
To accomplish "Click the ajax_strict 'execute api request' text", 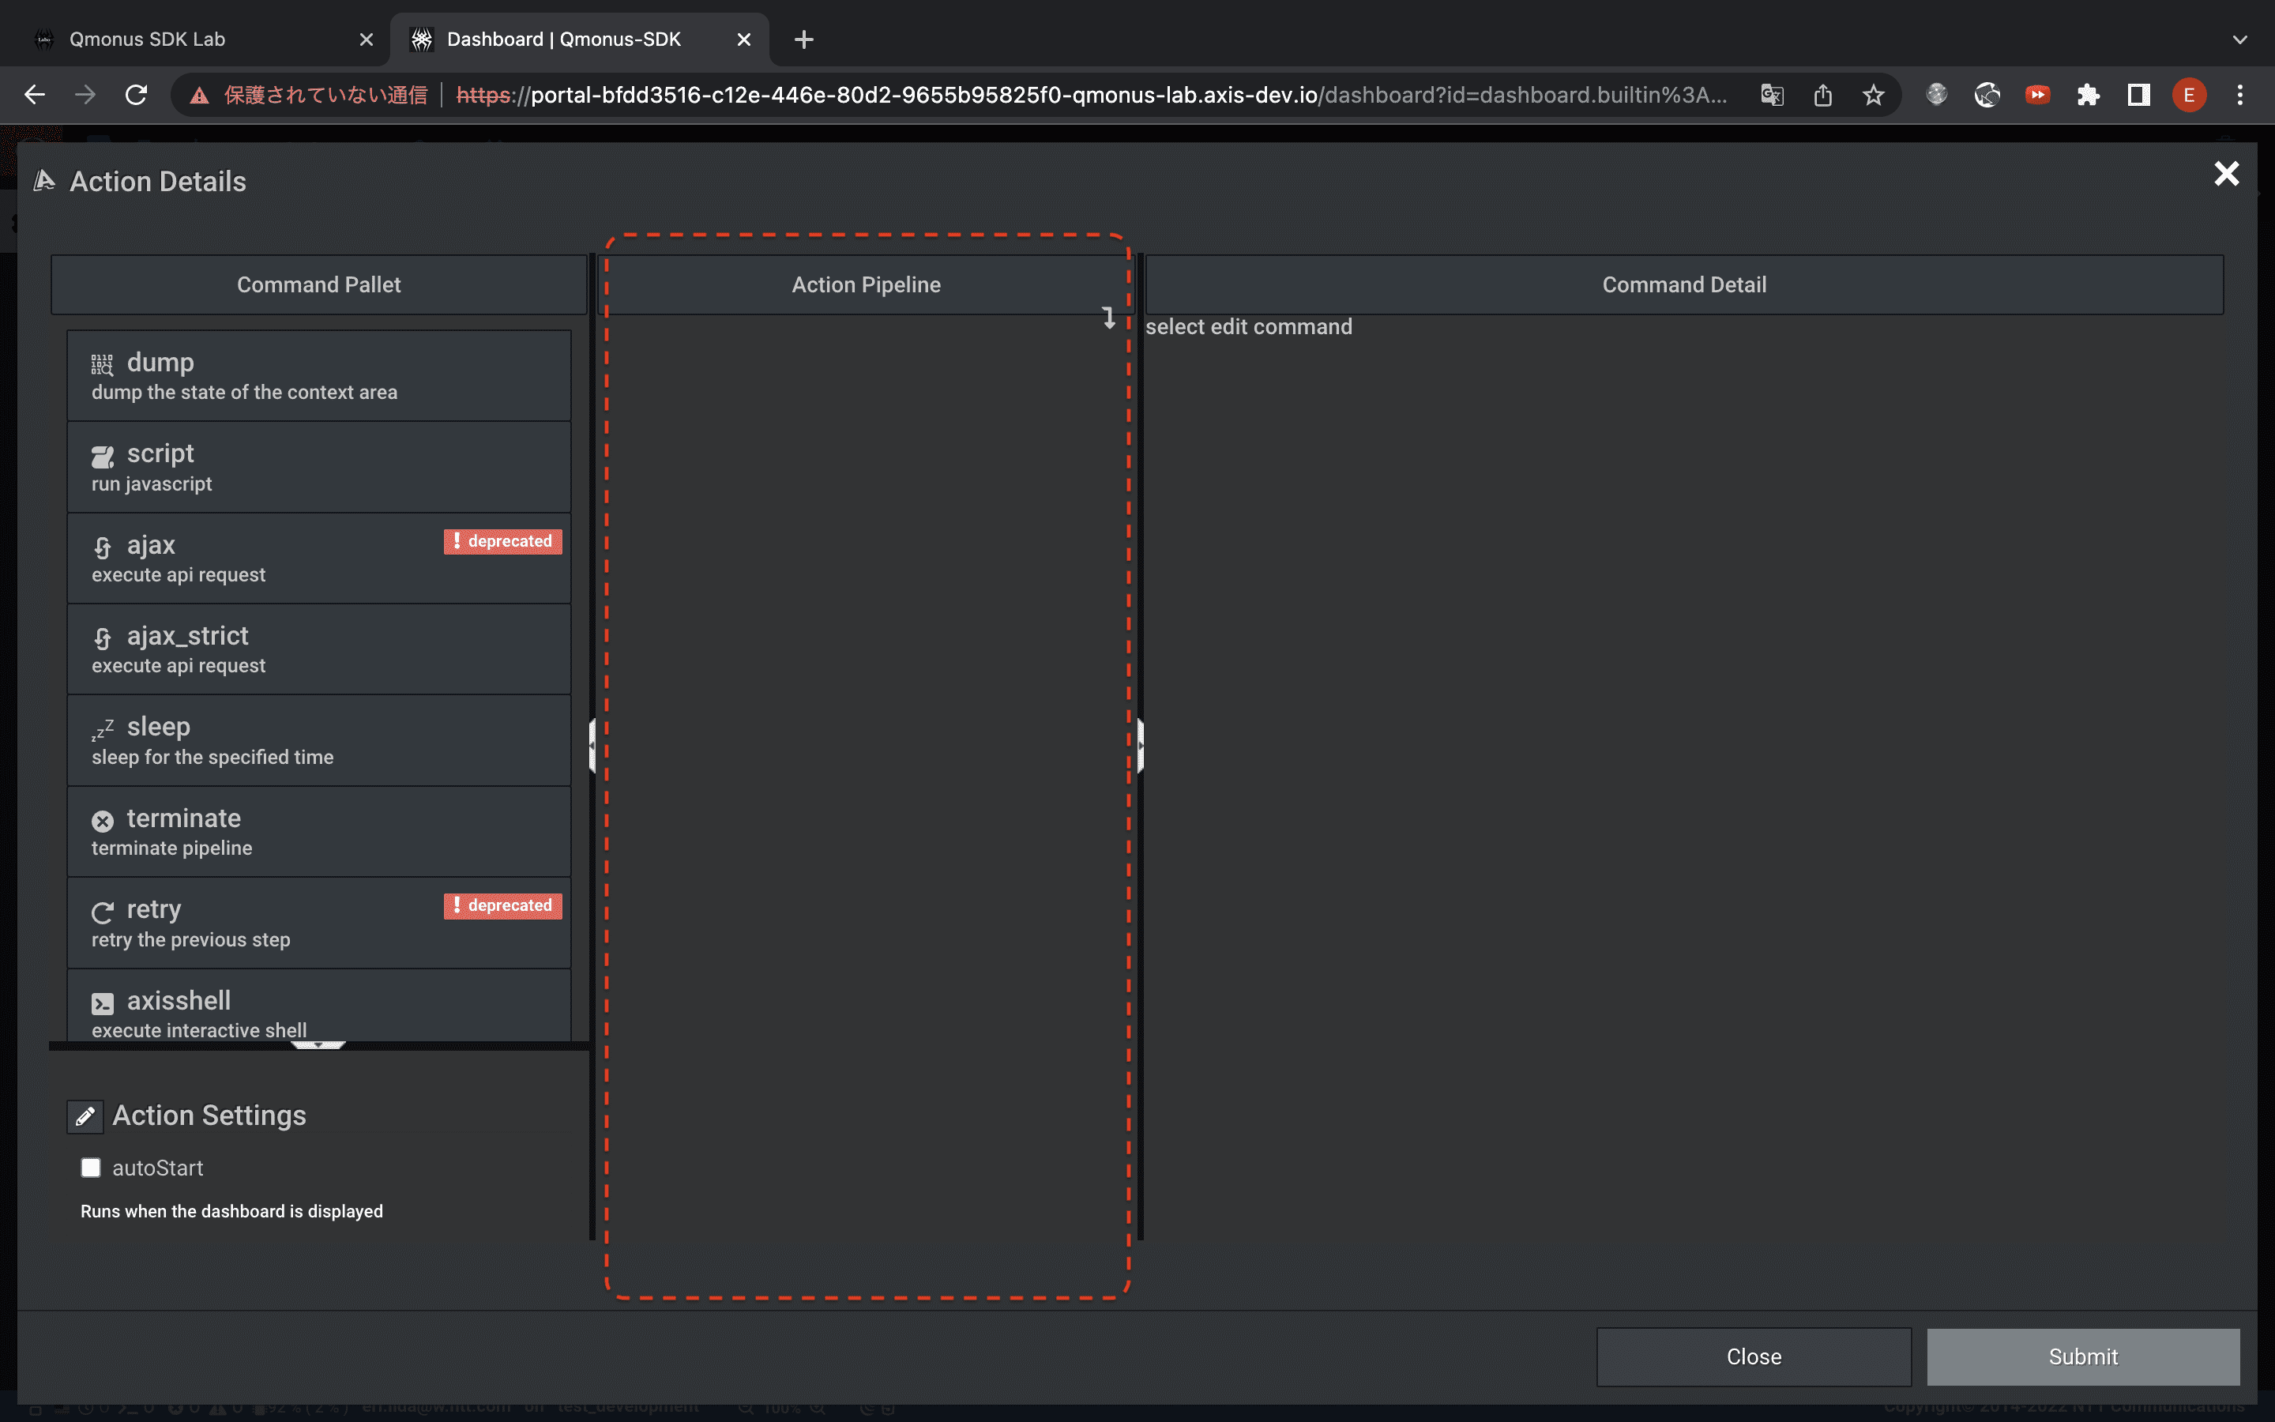I will click(179, 666).
